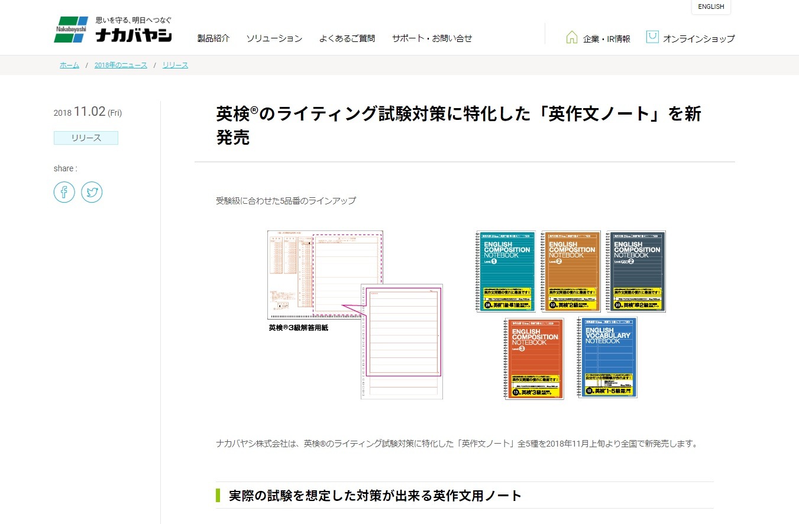This screenshot has height=524, width=799.
Task: Open the ソリューション menu
Action: (x=274, y=38)
